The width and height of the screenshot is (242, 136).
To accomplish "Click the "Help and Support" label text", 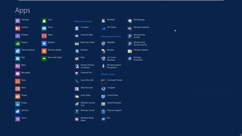I will tap(114, 110).
